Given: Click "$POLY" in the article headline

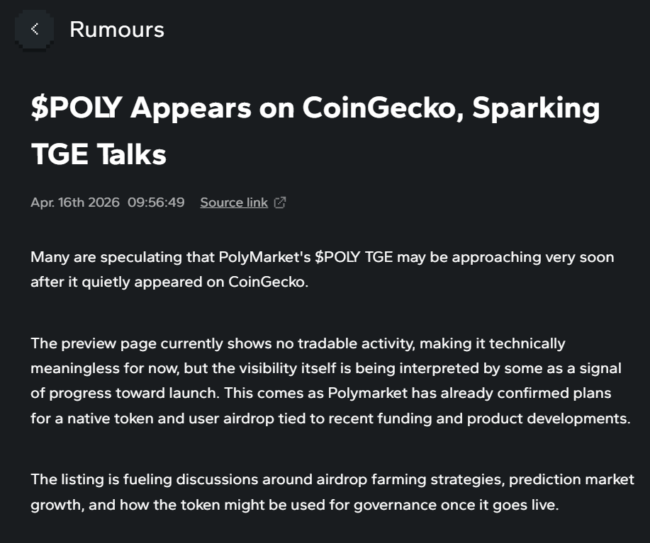Looking at the screenshot, I should coord(77,108).
